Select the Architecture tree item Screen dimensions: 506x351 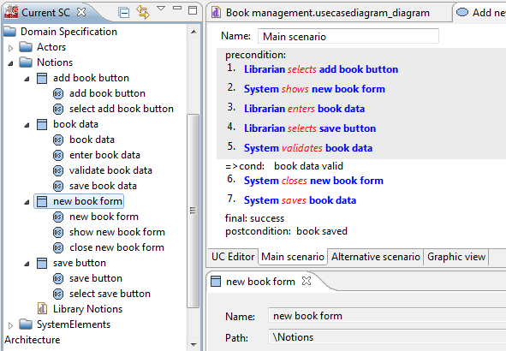33,340
